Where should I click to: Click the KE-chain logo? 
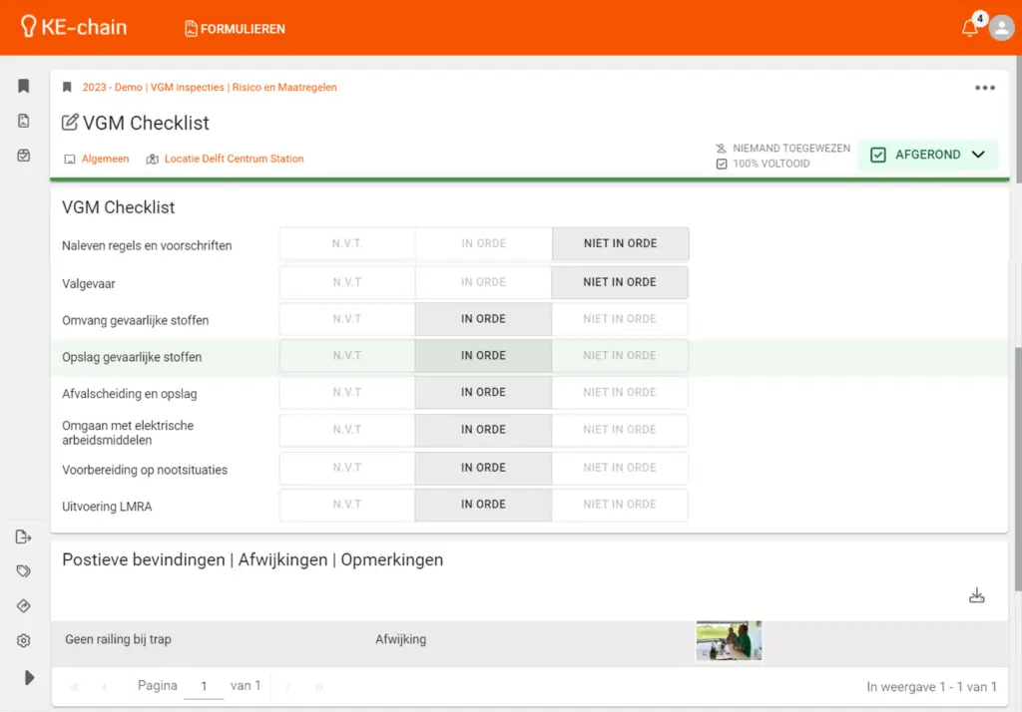[74, 28]
